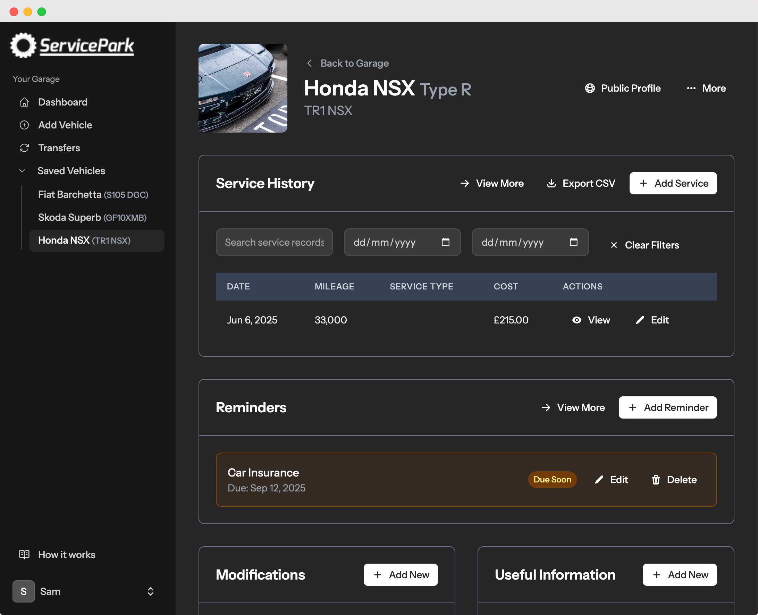Screen dimensions: 758x615
Task: Click the first dd/mm/yyyy date field
Action: (402, 242)
